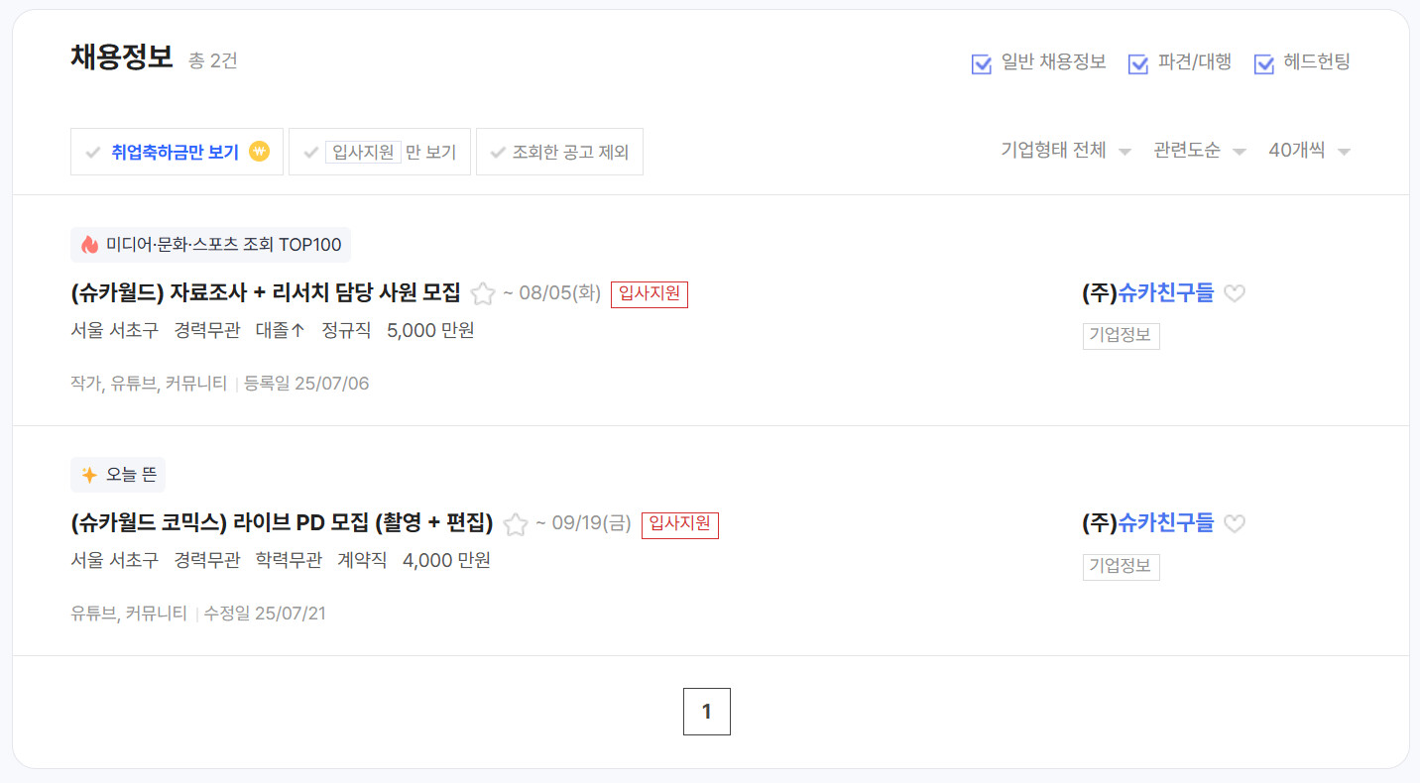Toggle the 파견/대행 checkbox
Screen dimensions: 1420x783
pyautogui.click(x=1138, y=64)
